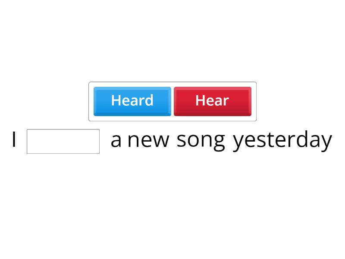Choose the present tense option 'Hear'
Screen dimensions: 345x259
[x=212, y=101]
